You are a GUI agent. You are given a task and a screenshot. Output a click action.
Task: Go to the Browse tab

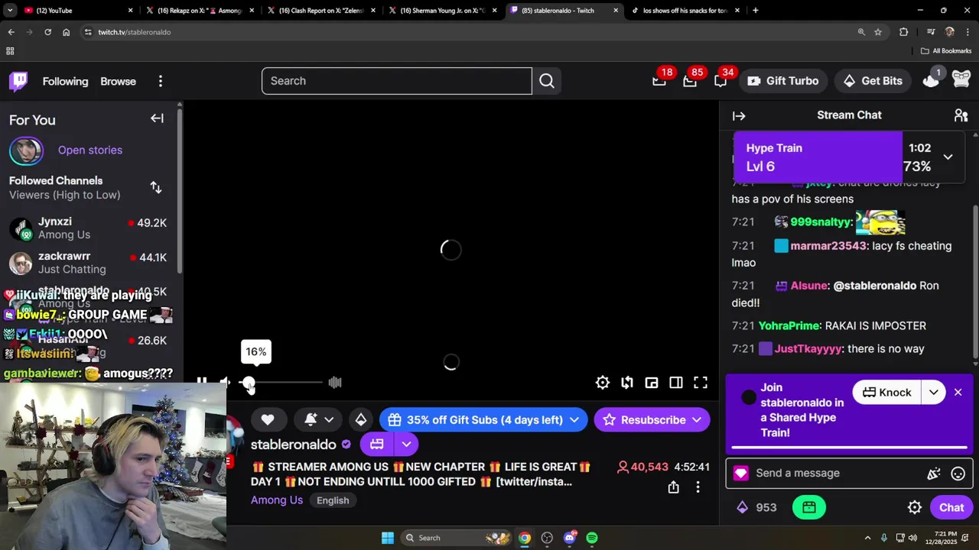click(x=118, y=81)
